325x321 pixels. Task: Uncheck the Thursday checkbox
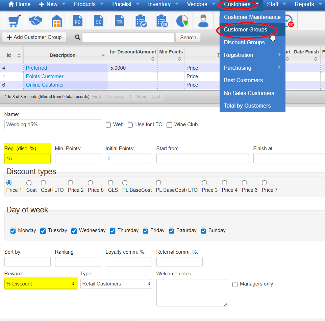[x=112, y=231]
